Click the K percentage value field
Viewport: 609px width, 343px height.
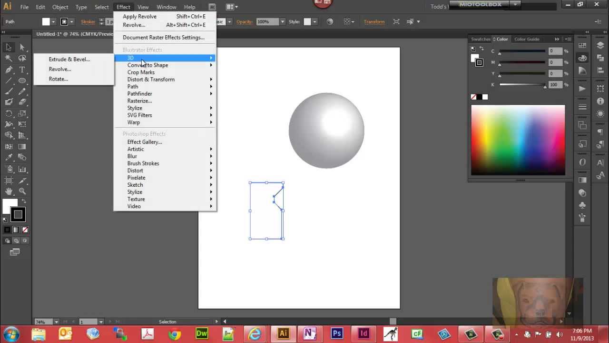(555, 85)
